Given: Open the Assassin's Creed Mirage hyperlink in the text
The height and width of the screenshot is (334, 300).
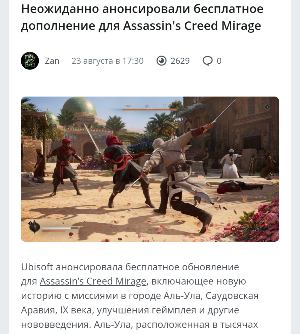Looking at the screenshot, I should [93, 281].
